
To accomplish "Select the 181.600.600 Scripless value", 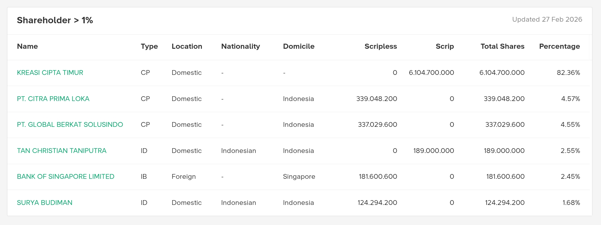I will (378, 177).
